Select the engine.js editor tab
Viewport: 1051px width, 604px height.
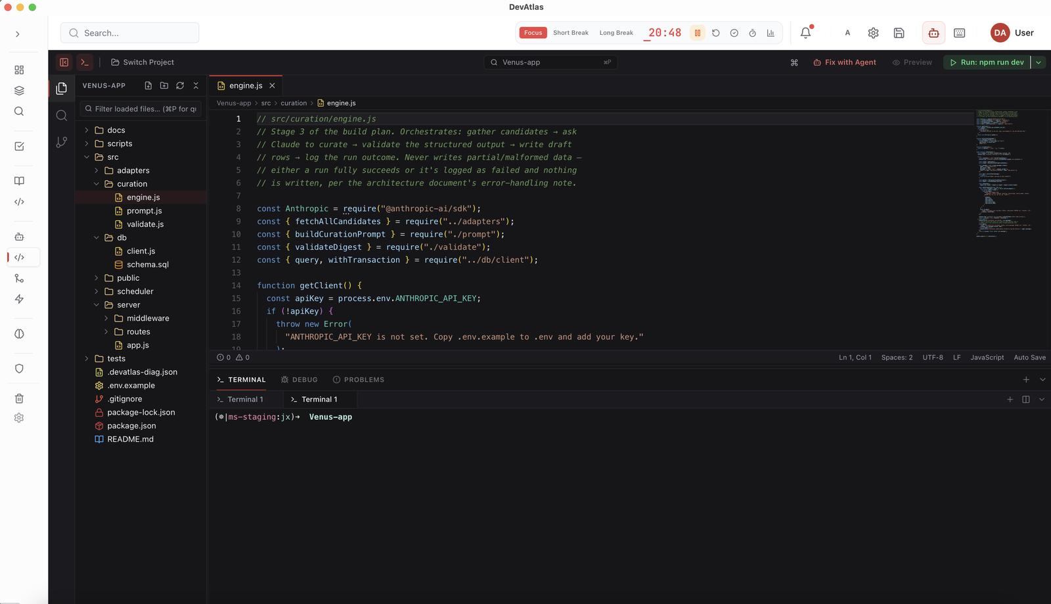tap(246, 85)
